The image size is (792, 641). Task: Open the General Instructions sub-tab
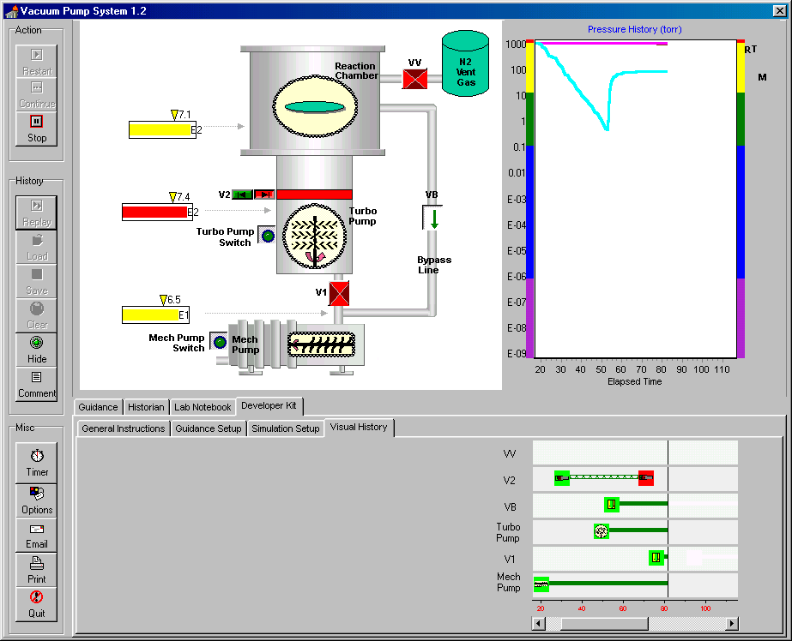(x=124, y=428)
